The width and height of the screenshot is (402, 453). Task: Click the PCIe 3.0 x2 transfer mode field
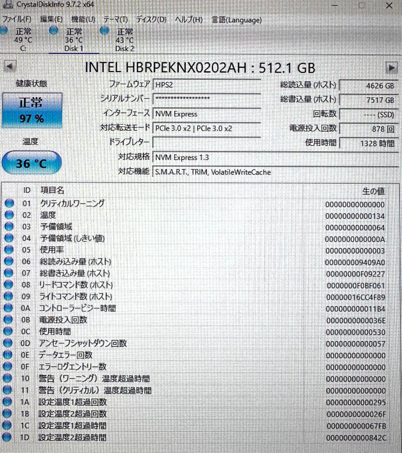(206, 128)
